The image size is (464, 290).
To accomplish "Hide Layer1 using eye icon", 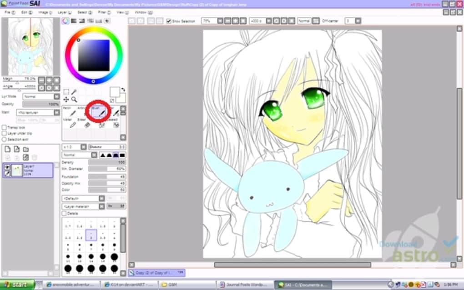I will coord(7,167).
